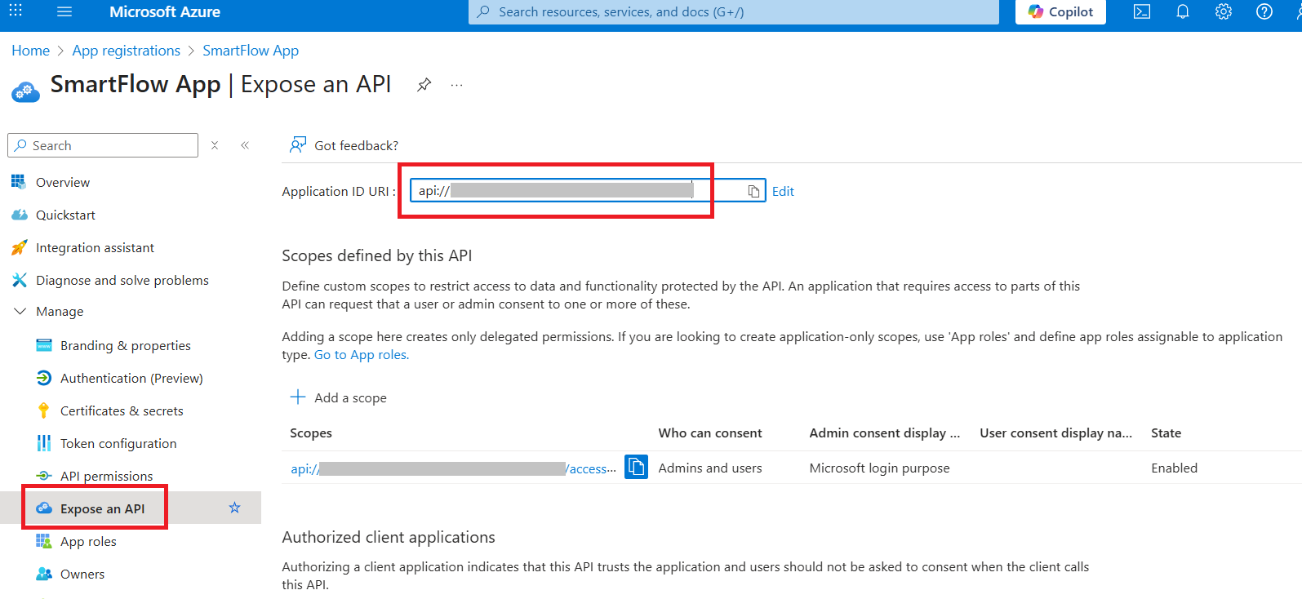1302x599 pixels.
Task: Clear the sidebar search with X
Action: (215, 145)
